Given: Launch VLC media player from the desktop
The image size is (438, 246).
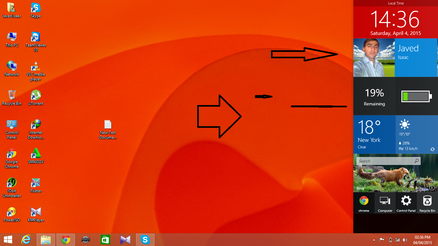Looking at the screenshot, I should click(35, 66).
